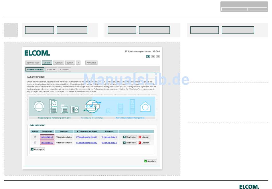Click 'Video-Außenstation' in the Außenstation 2 row

64,143
